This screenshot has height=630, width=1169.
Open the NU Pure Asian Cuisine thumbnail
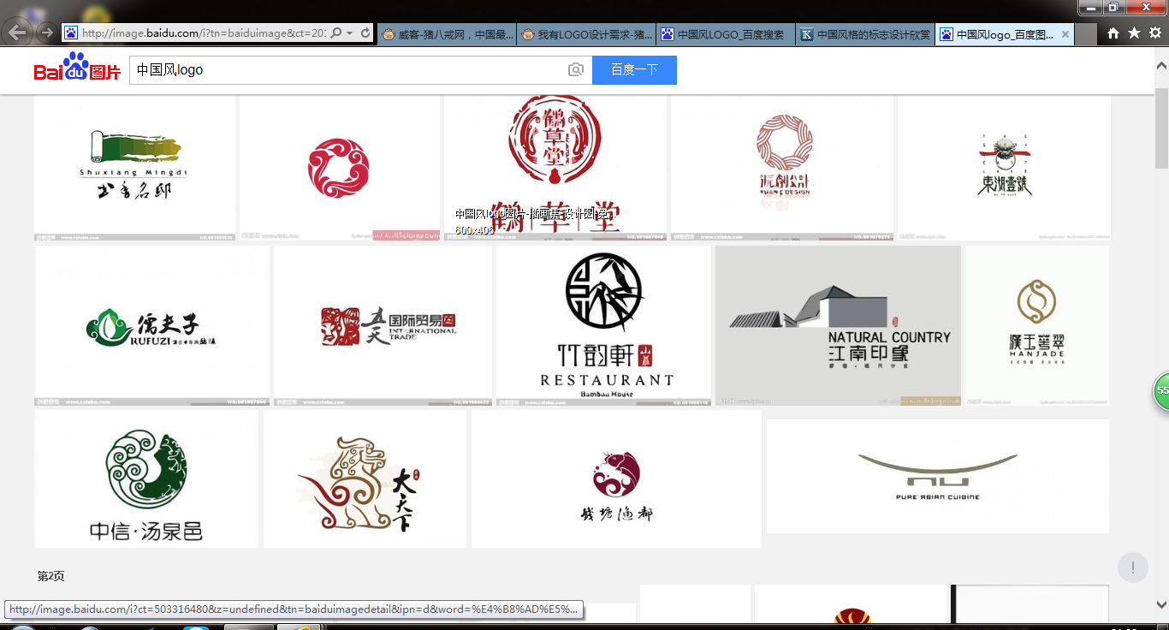click(938, 476)
